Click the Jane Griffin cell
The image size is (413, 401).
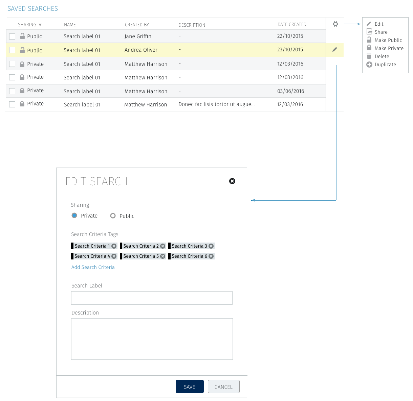click(138, 36)
